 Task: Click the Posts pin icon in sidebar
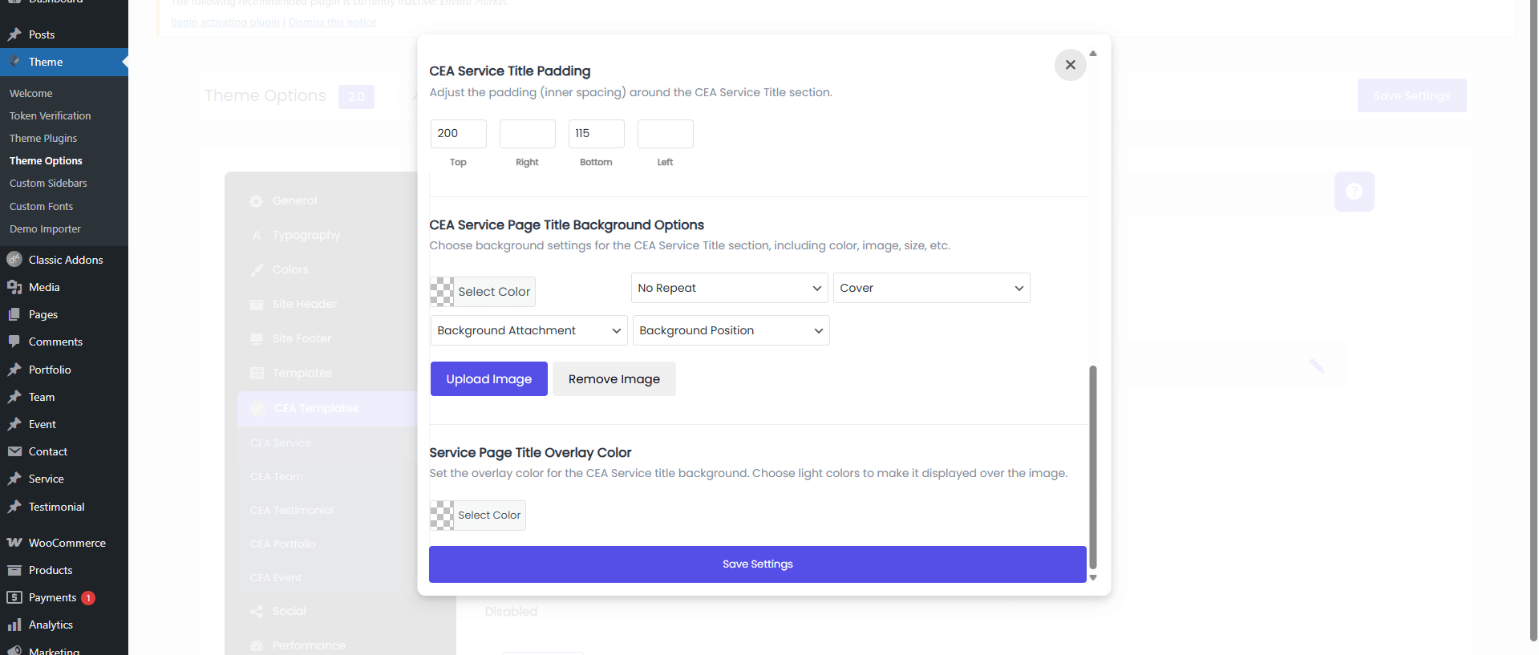14,34
